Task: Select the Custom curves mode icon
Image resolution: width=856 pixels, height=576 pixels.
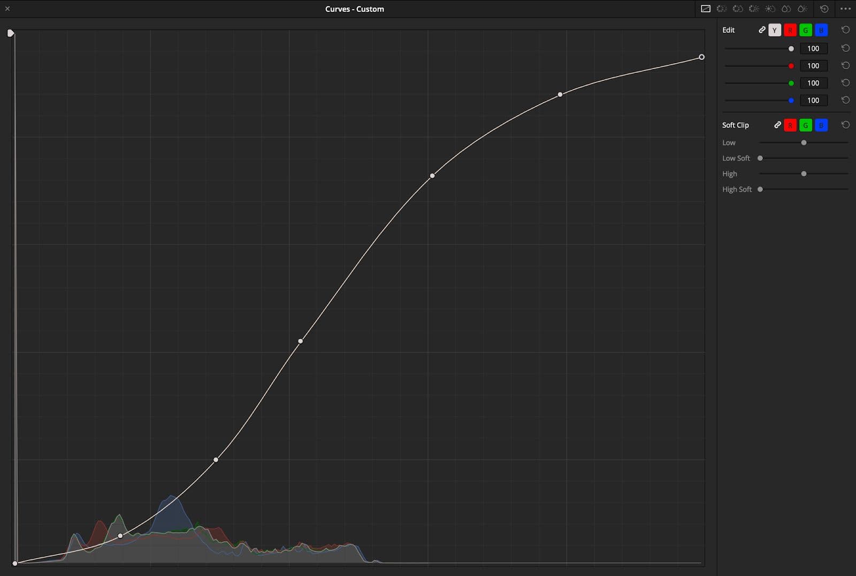Action: click(x=706, y=9)
